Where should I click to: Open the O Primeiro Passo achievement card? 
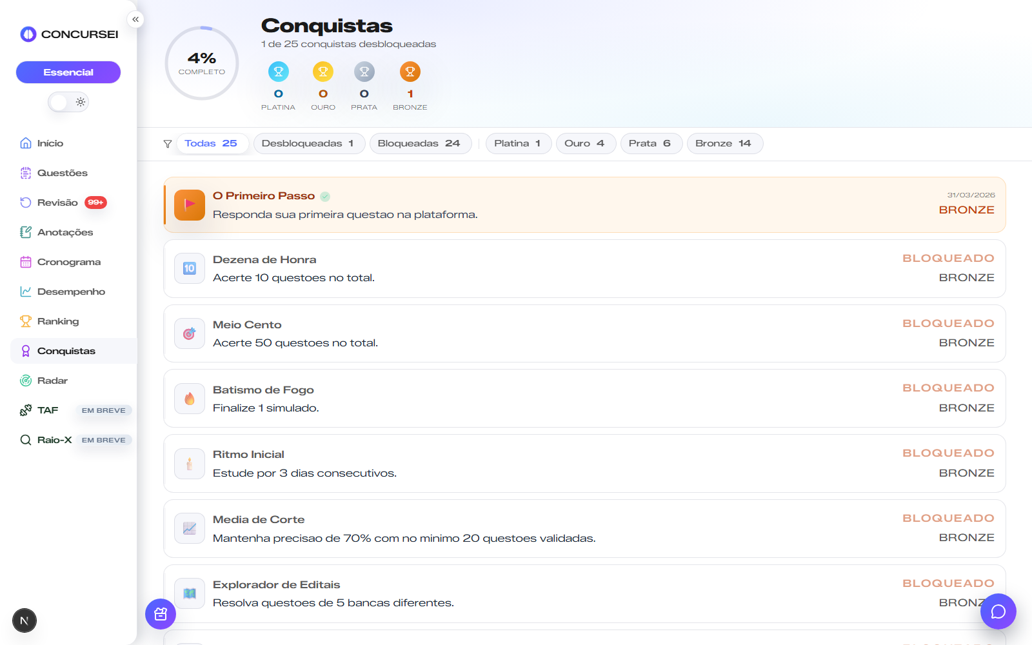[x=584, y=205]
